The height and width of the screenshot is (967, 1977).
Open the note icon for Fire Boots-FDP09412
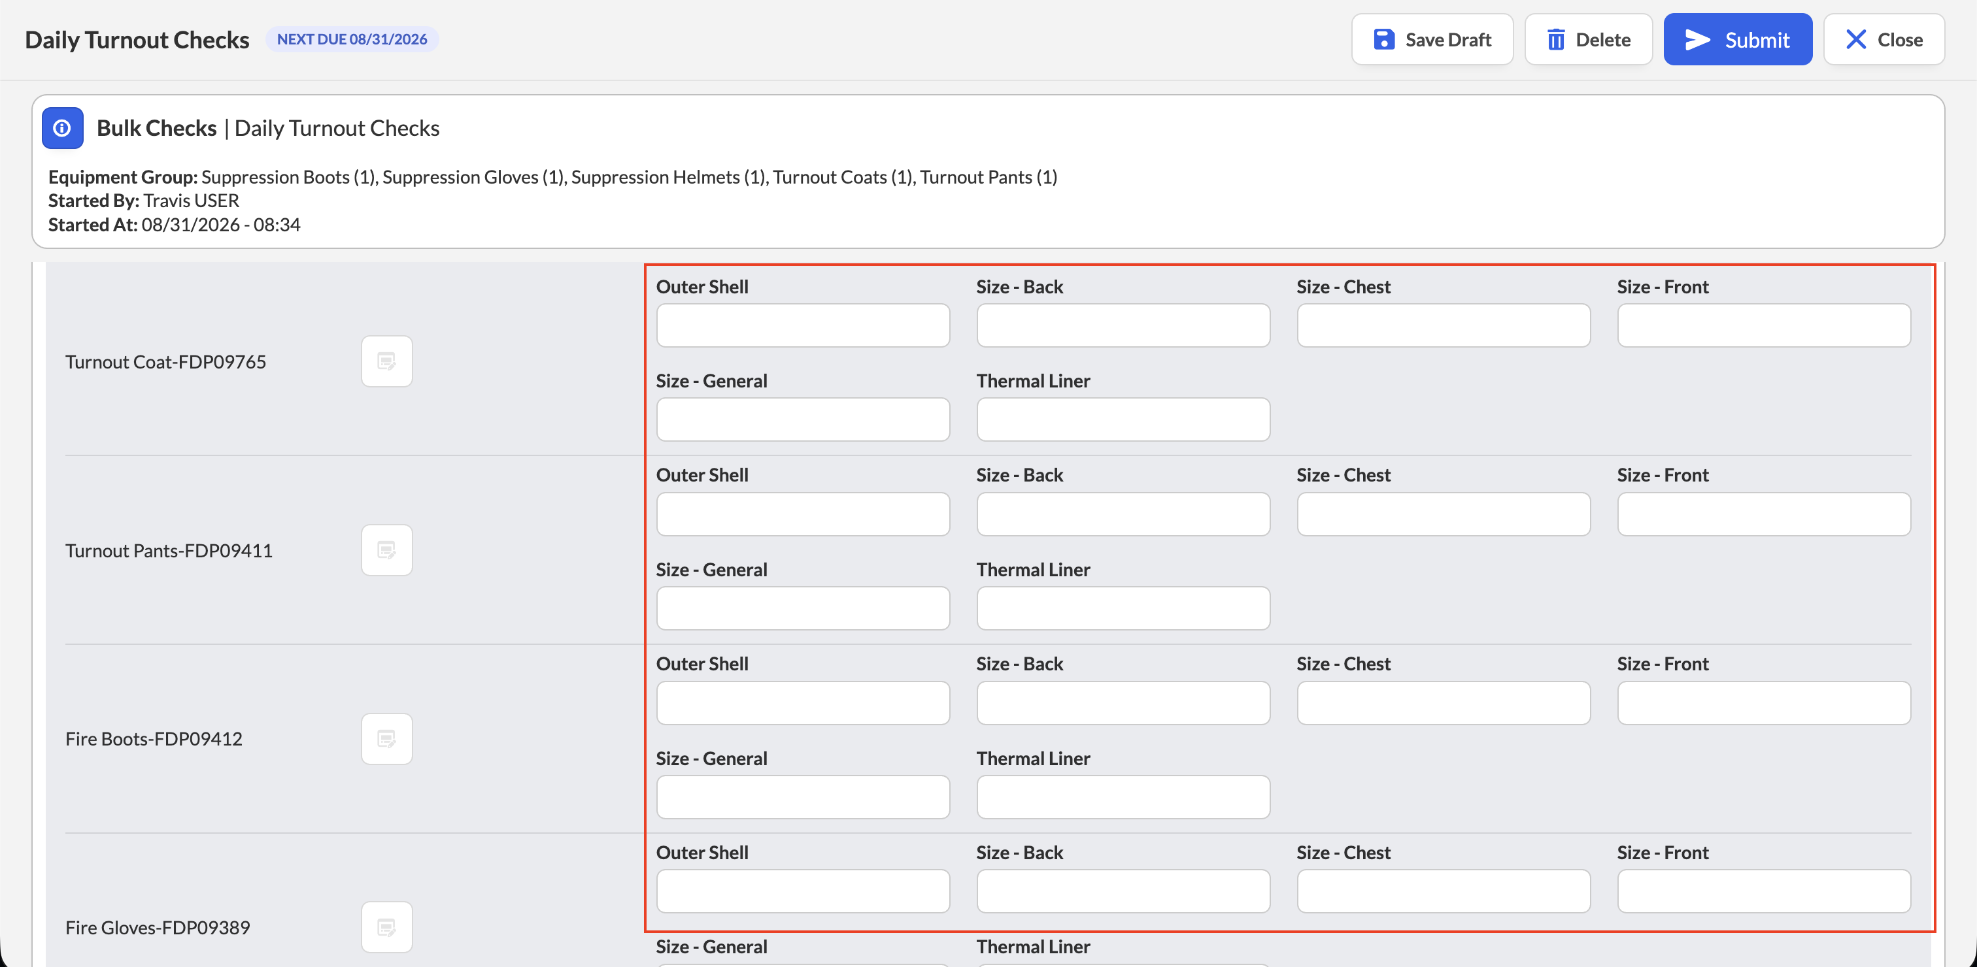click(387, 738)
